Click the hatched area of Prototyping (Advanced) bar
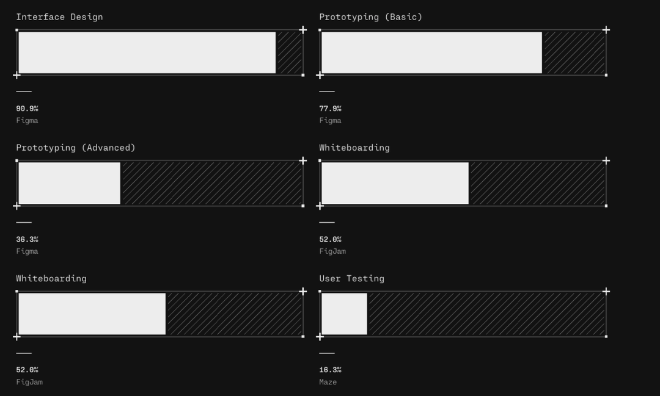 [x=211, y=183]
